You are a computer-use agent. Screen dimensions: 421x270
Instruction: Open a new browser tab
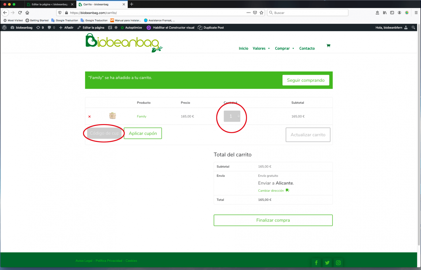(x=131, y=4)
